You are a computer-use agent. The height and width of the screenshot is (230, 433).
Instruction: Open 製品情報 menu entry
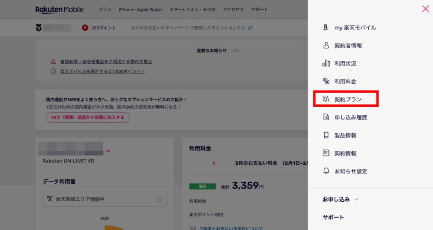[x=345, y=135]
